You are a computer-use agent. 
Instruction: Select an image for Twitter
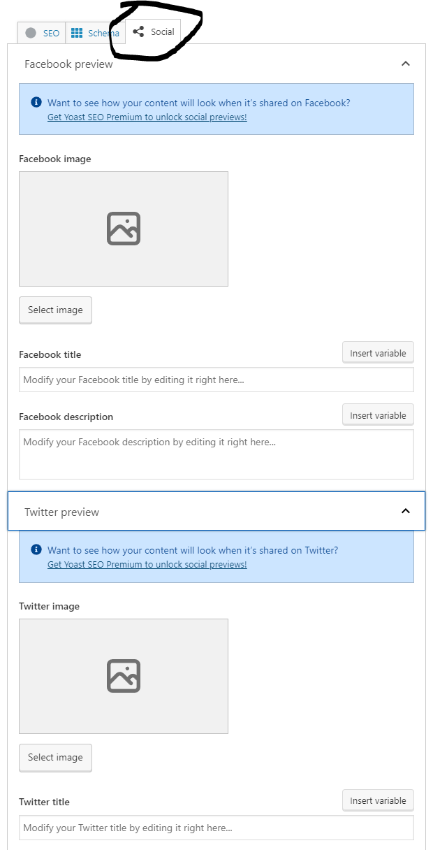click(55, 758)
